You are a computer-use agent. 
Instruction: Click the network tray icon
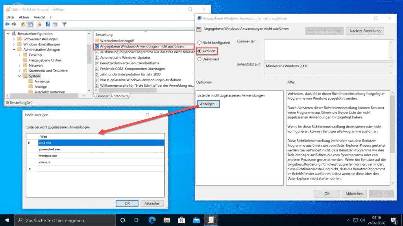pyautogui.click(x=355, y=220)
